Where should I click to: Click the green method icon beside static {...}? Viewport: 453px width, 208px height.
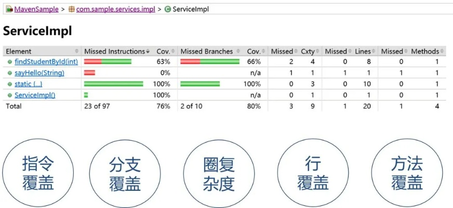pyautogui.click(x=10, y=84)
